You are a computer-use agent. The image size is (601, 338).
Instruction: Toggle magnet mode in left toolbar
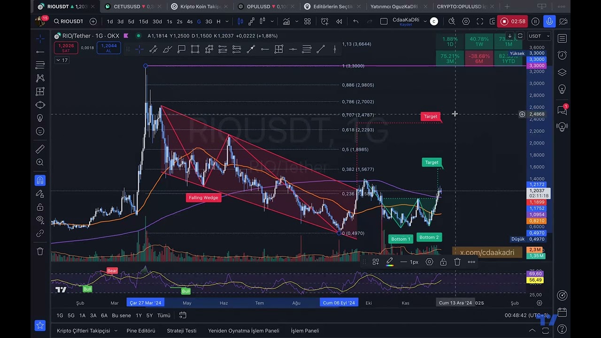click(40, 180)
